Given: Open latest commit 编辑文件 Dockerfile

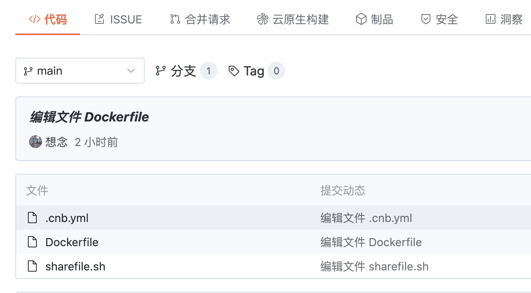Looking at the screenshot, I should 89,117.
